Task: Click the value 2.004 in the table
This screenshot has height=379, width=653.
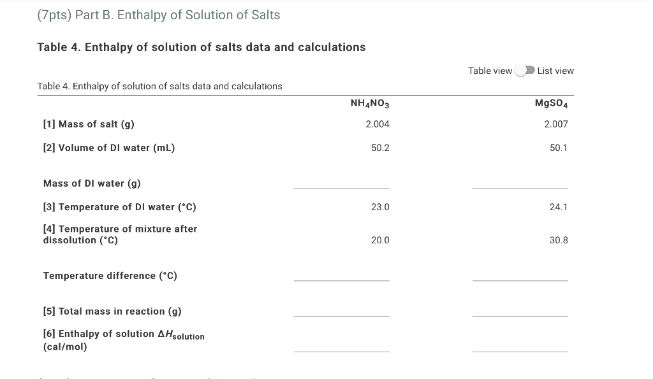Action: (379, 124)
